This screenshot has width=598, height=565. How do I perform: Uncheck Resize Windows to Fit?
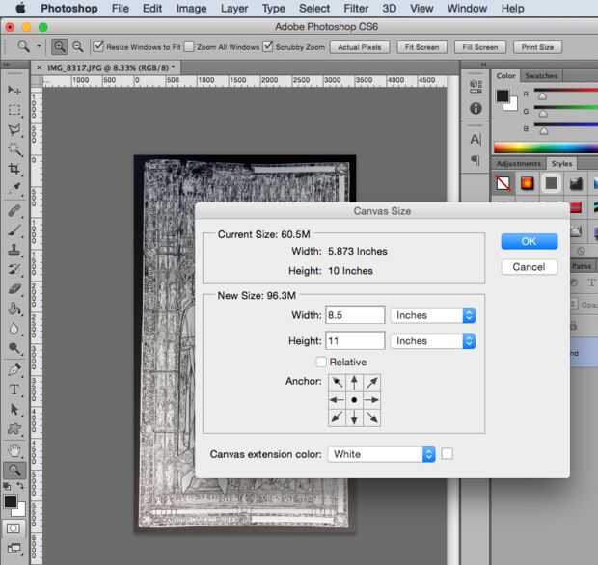tap(98, 46)
